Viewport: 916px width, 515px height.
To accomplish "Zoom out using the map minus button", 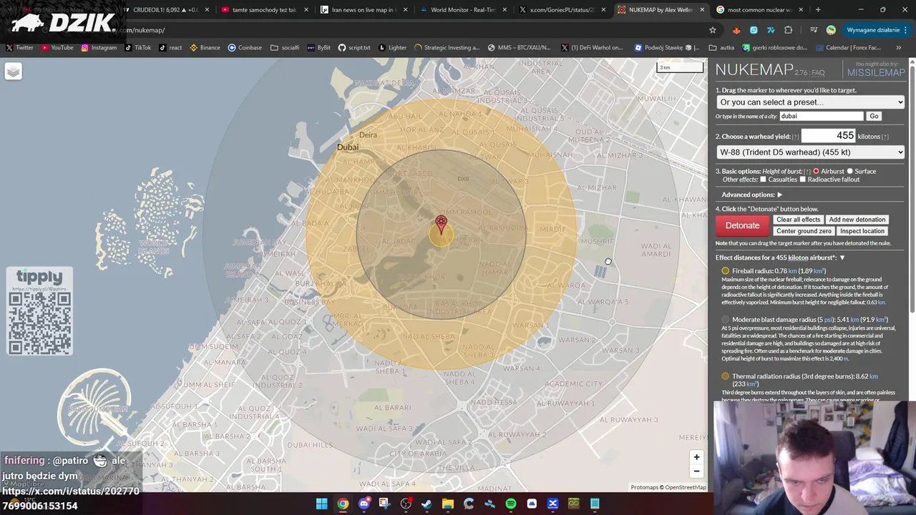I will pos(696,471).
